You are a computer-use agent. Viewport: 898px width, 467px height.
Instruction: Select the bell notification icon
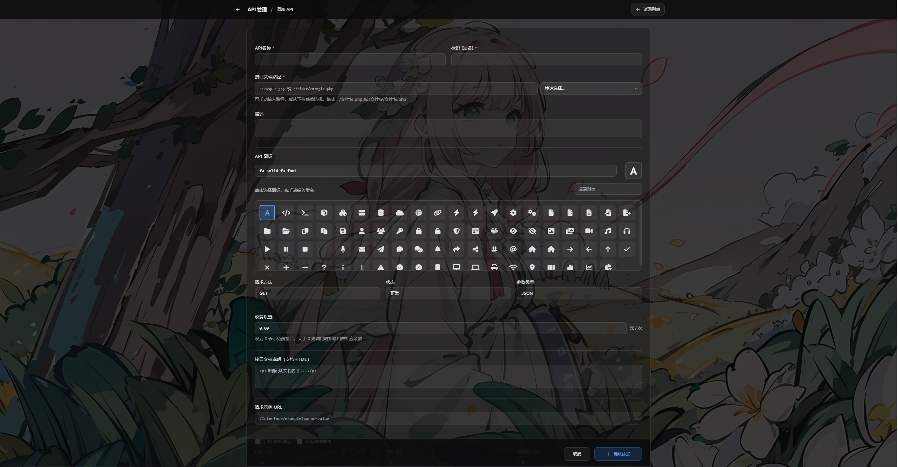pyautogui.click(x=437, y=249)
